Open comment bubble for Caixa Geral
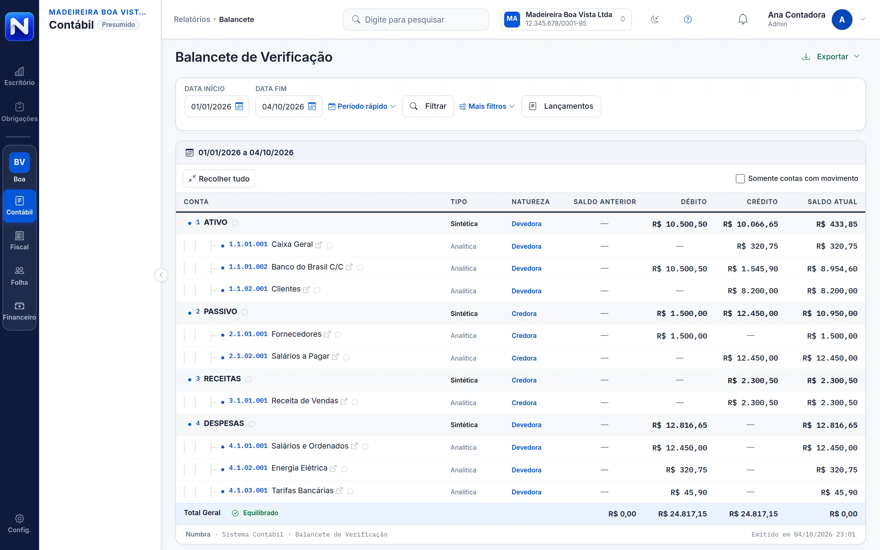 [x=329, y=246]
